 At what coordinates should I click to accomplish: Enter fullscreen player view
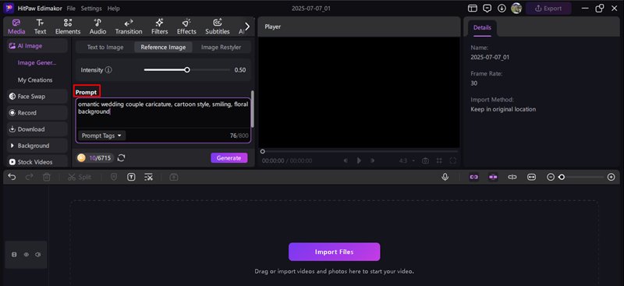pyautogui.click(x=453, y=161)
